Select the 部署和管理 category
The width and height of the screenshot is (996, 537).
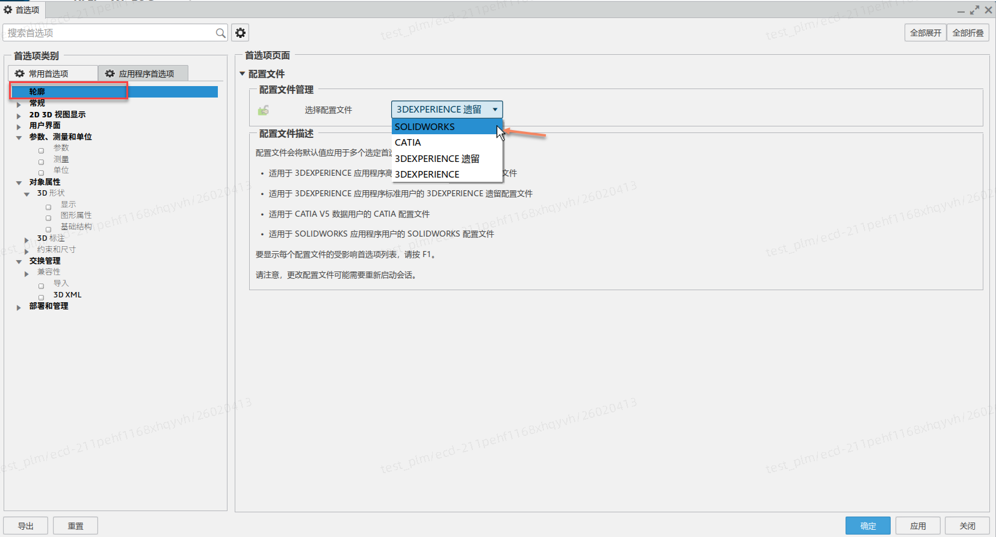49,306
